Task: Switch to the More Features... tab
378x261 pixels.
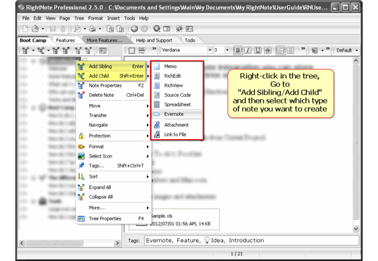Action: pos(104,41)
